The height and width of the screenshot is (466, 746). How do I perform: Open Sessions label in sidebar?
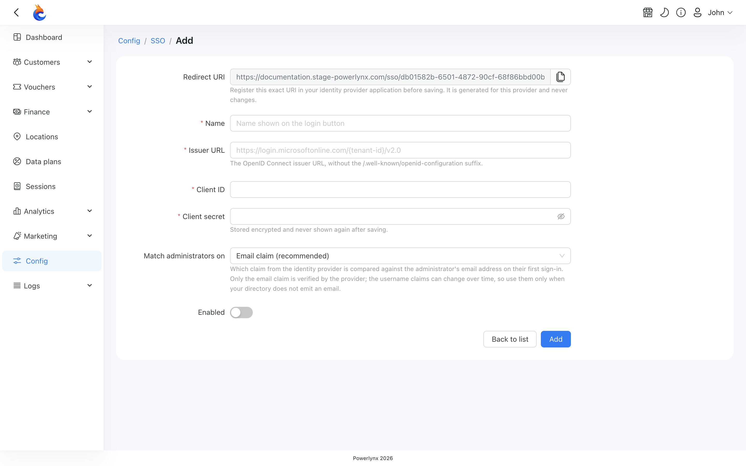click(x=41, y=186)
